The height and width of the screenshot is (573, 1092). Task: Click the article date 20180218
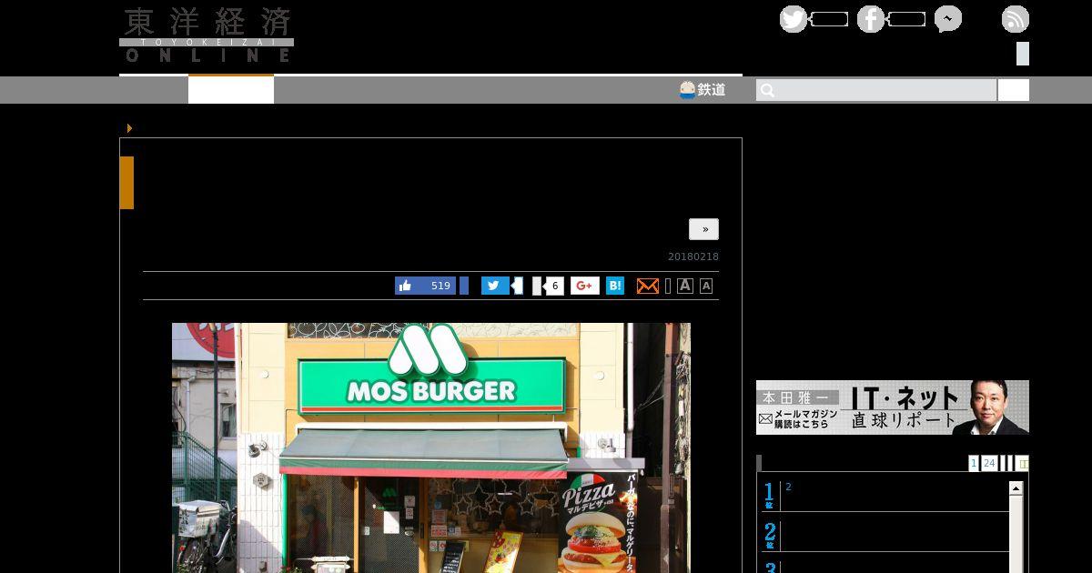point(693,257)
